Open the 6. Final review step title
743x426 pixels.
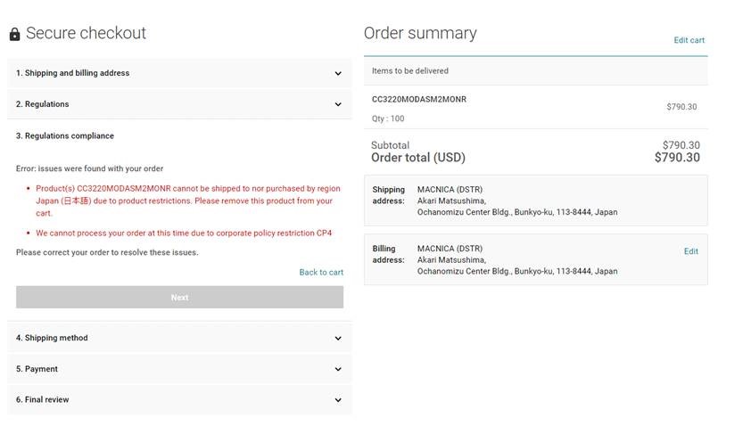(42, 400)
